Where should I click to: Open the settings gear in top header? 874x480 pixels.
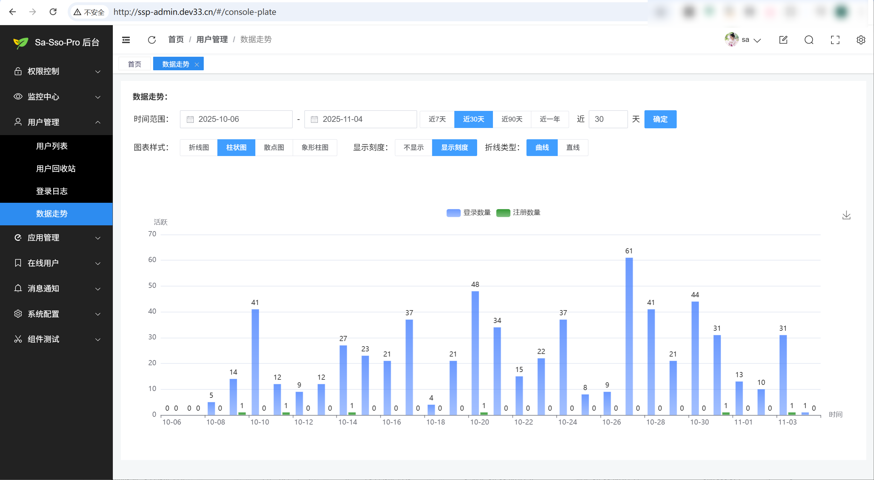coord(861,40)
